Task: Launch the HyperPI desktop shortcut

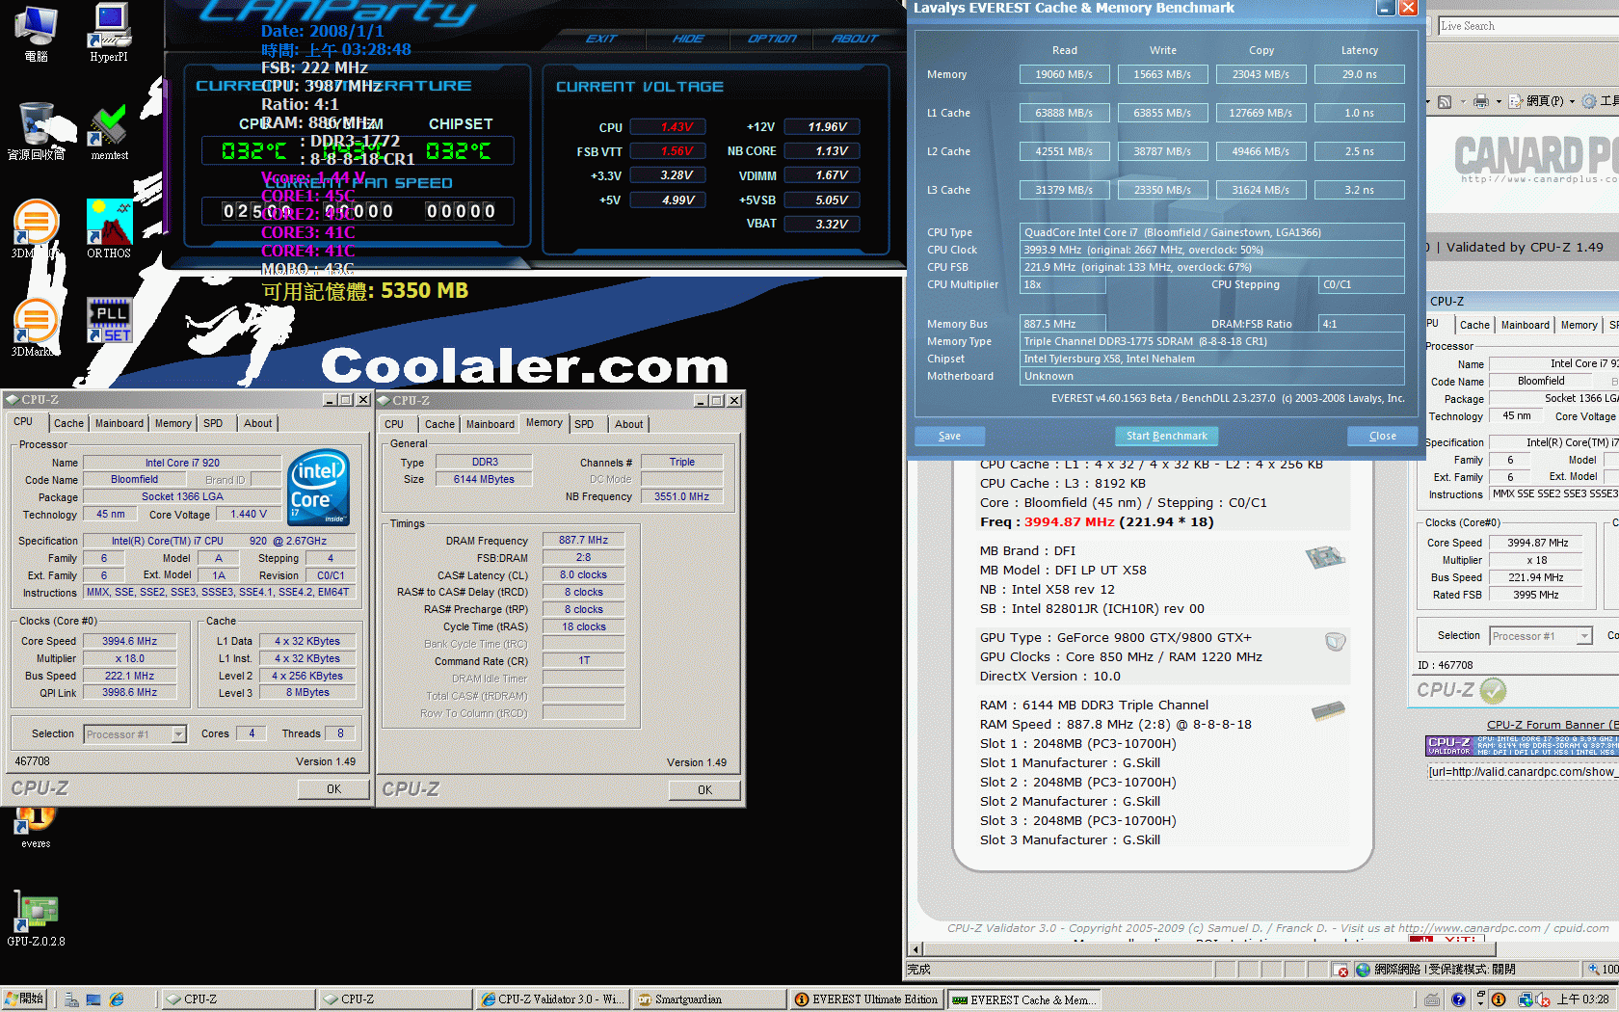Action: click(109, 32)
